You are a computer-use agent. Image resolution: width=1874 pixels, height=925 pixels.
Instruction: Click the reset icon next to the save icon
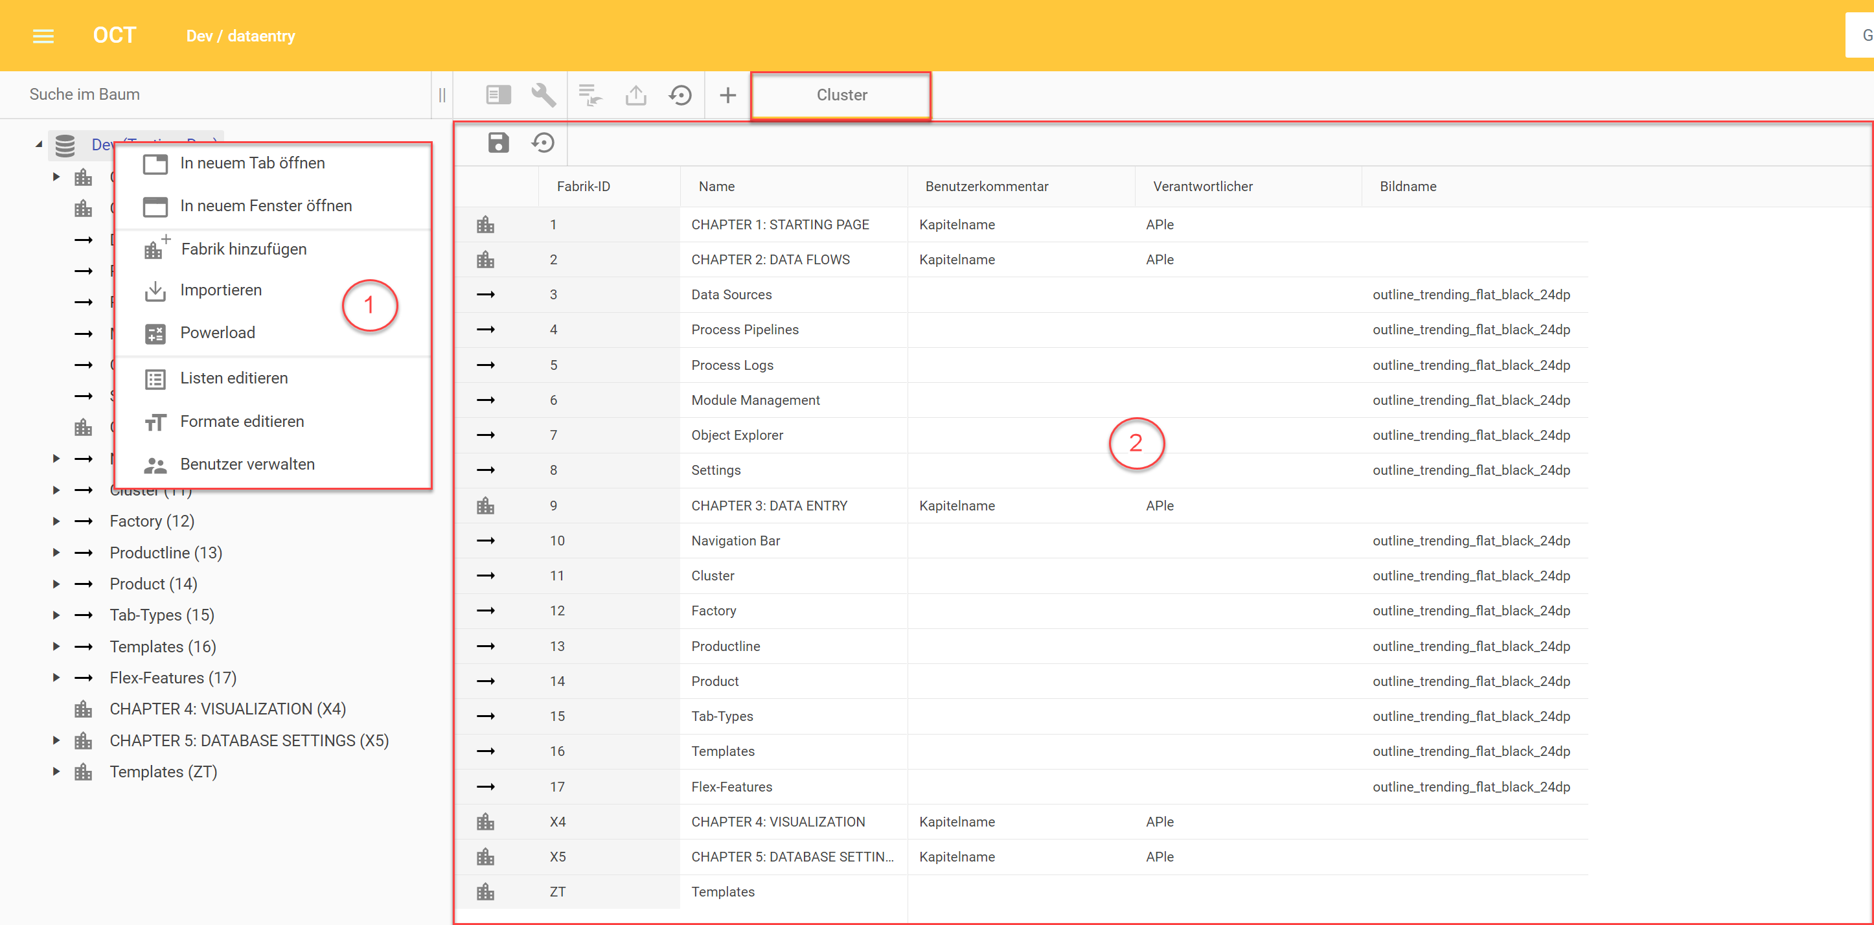[x=543, y=143]
